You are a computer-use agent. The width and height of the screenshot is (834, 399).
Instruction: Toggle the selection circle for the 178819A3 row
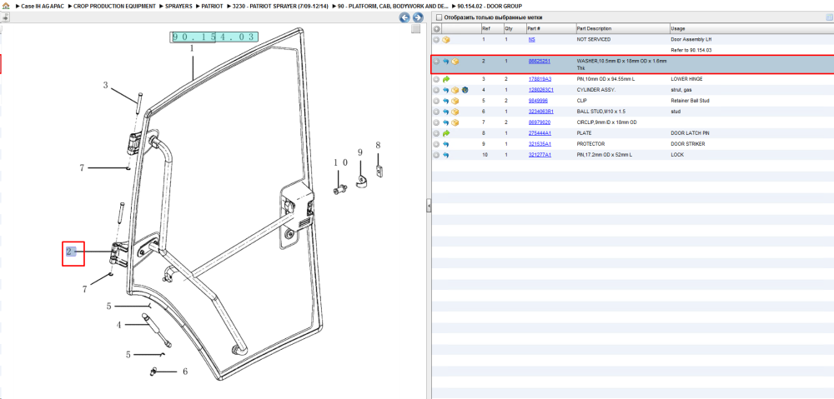(436, 79)
